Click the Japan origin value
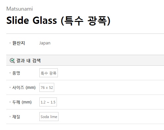The height and width of the screenshot is (130, 164). coord(45,43)
